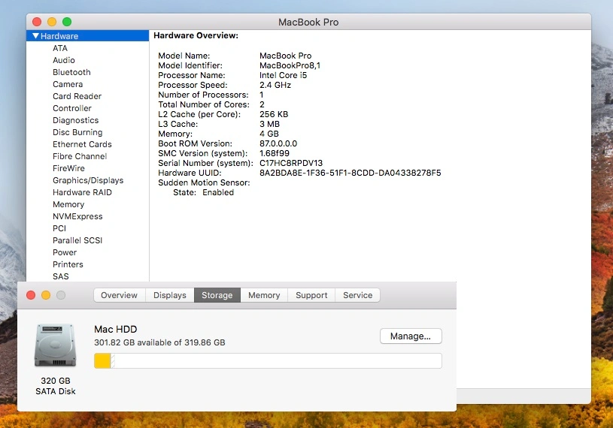Screen dimensions: 613x428
Task: Click the Hardware Overview heading
Action: tap(196, 35)
